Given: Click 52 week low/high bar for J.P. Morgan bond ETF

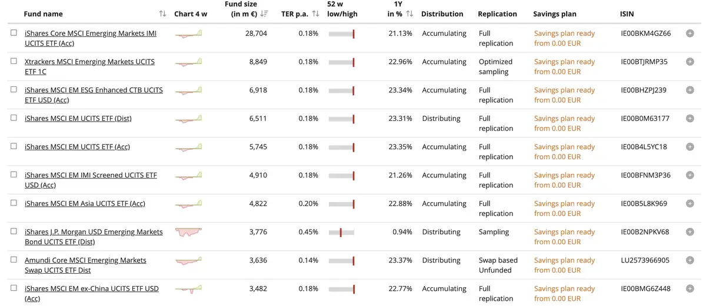Looking at the screenshot, I should point(341,233).
